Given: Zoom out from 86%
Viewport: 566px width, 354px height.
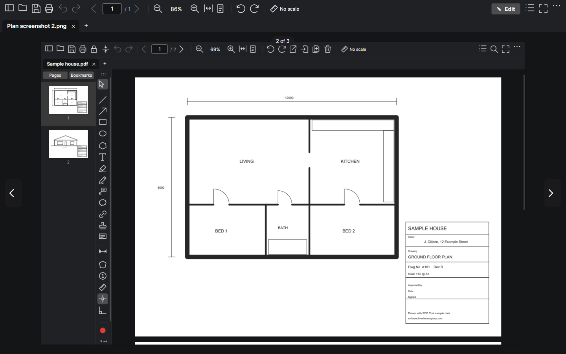Looking at the screenshot, I should point(158,9).
